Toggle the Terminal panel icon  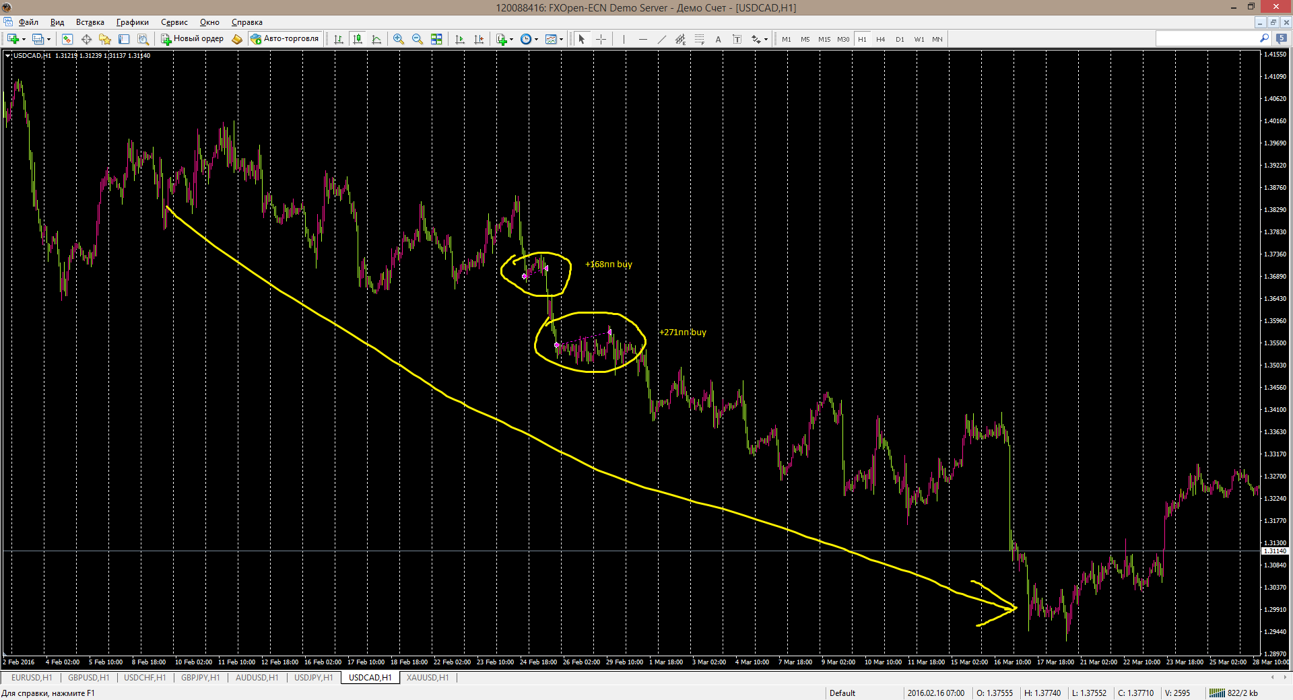click(x=124, y=39)
